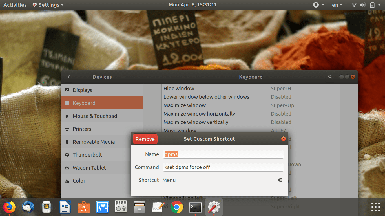Open the Settings app menu in the top bar
The image size is (385, 216).
pos(48,5)
